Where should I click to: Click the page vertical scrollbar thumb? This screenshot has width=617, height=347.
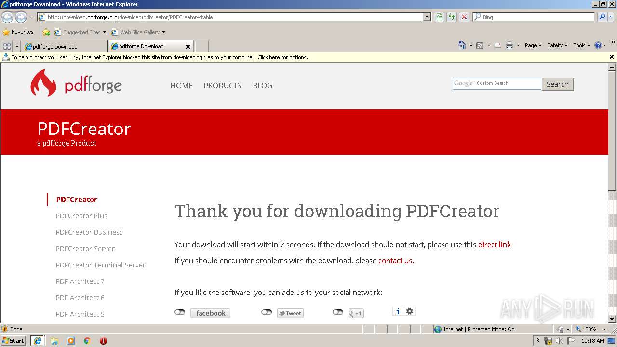[612, 130]
